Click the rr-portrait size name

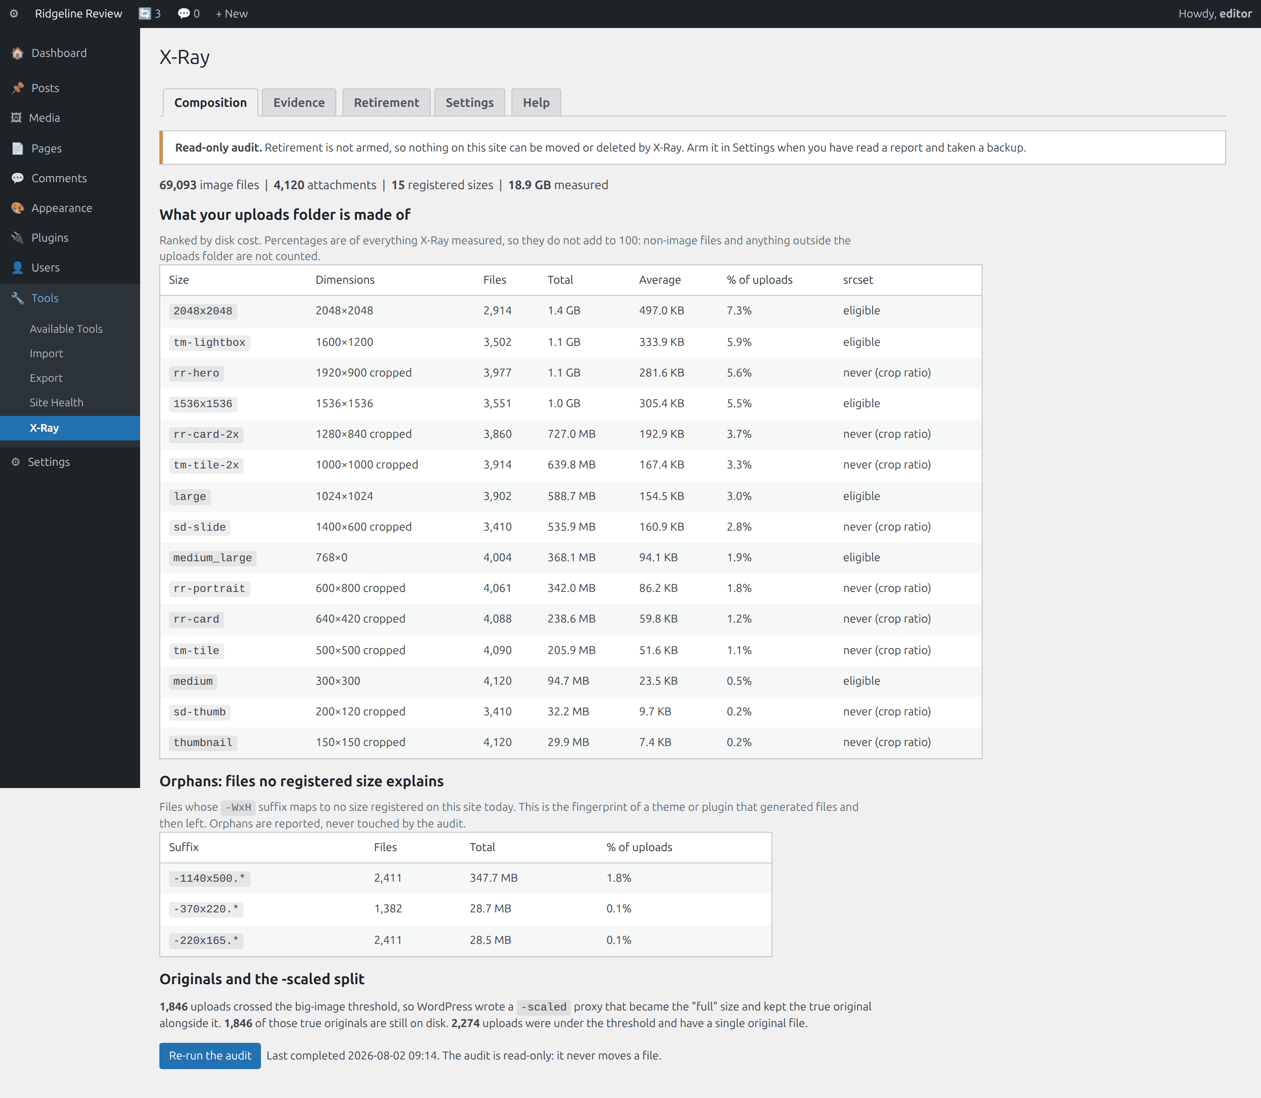(x=210, y=589)
